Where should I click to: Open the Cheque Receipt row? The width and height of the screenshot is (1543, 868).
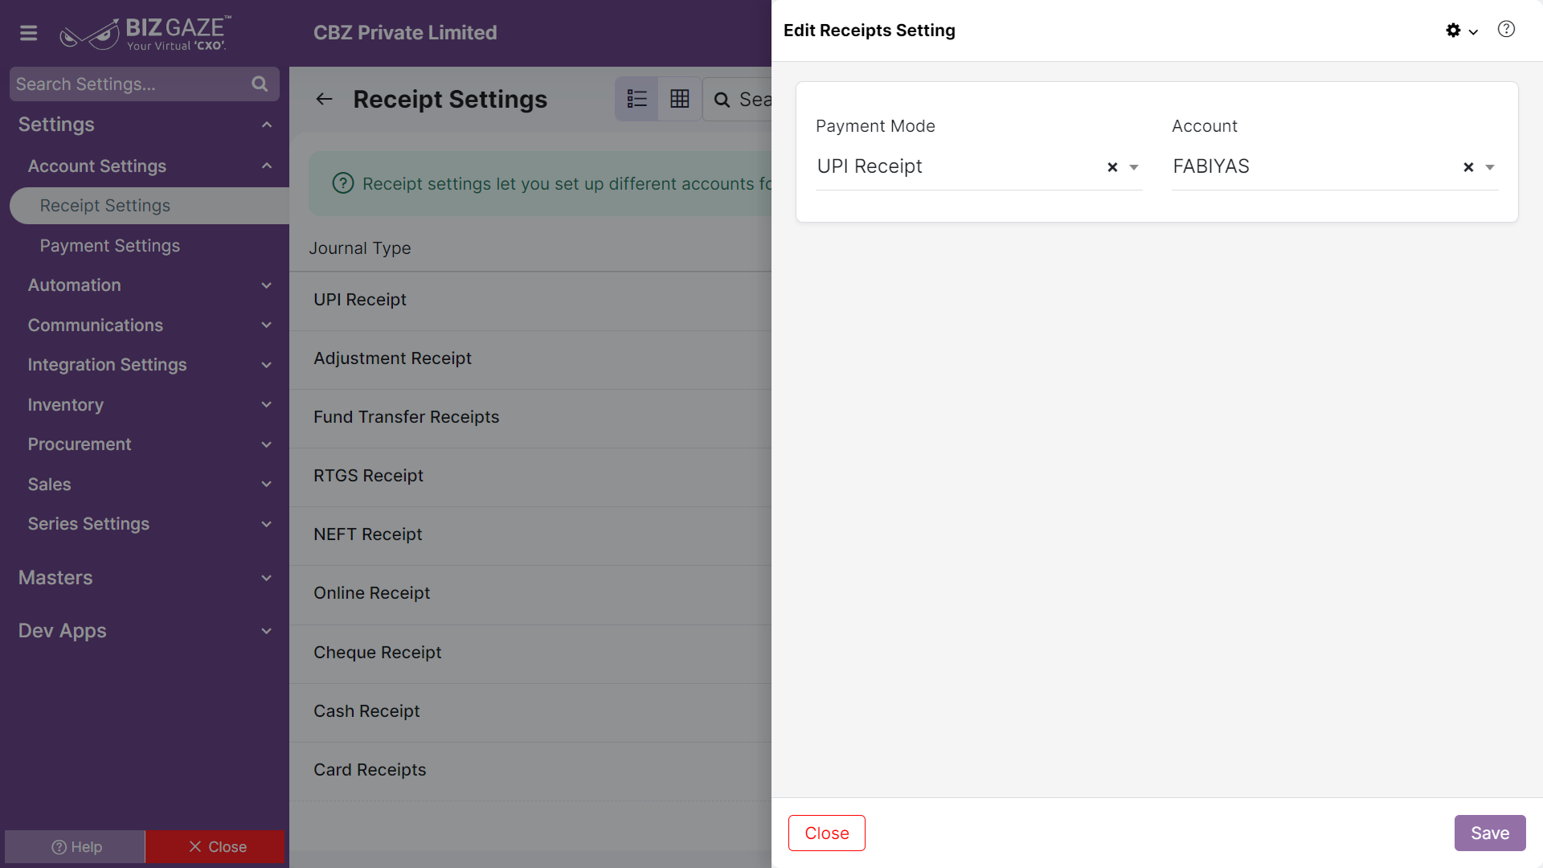point(530,653)
